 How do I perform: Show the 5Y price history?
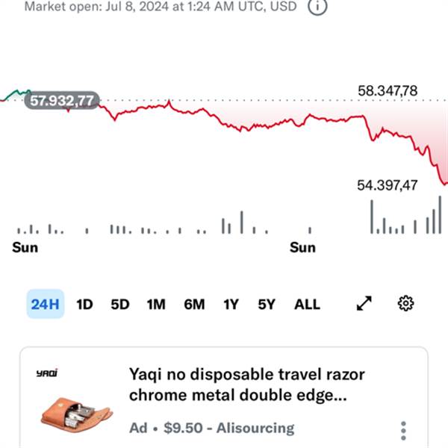click(x=267, y=305)
